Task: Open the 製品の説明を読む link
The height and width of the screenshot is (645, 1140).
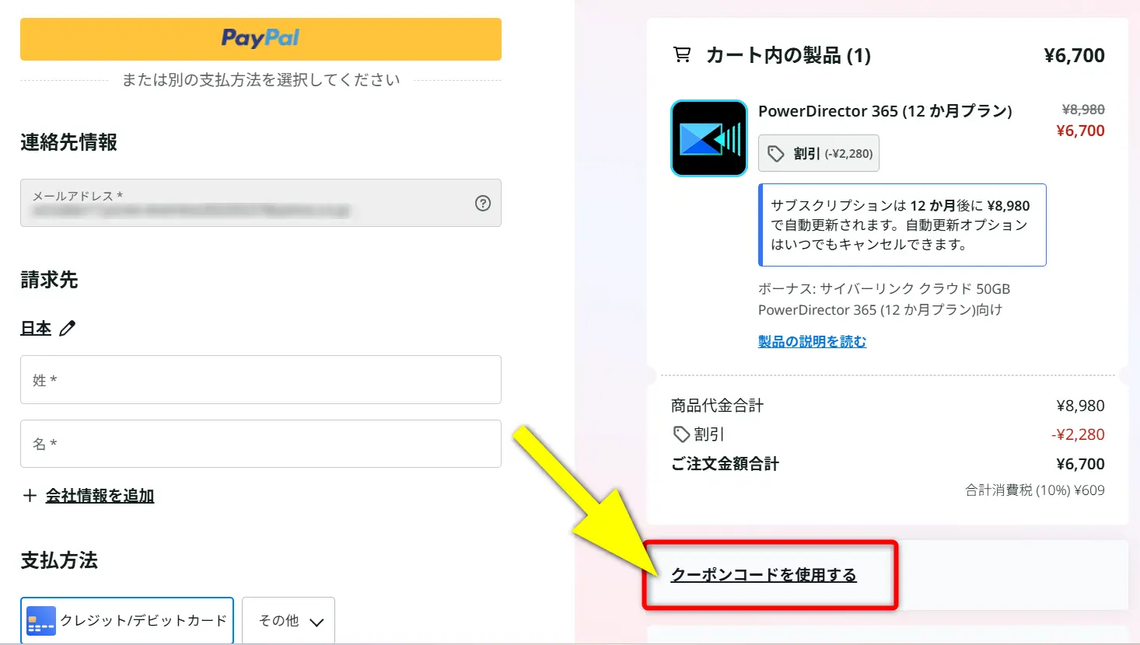Action: 812,341
